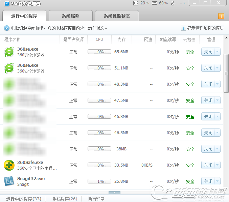Open dropdown arrow next to 关闭 for 48.3MB row

[217, 84]
